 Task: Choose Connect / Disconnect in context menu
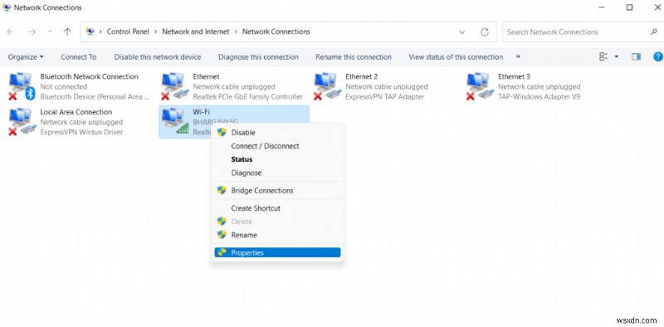pyautogui.click(x=277, y=146)
